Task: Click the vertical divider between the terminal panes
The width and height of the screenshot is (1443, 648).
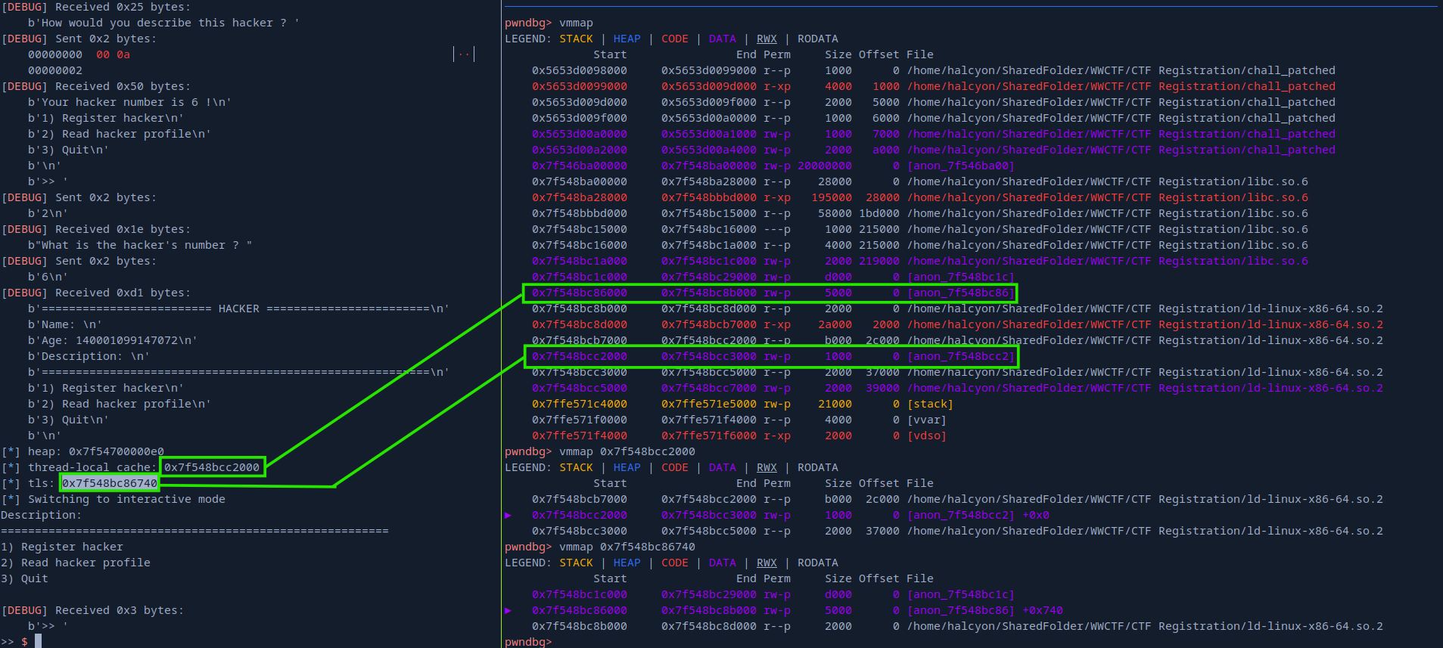Action: [x=501, y=324]
